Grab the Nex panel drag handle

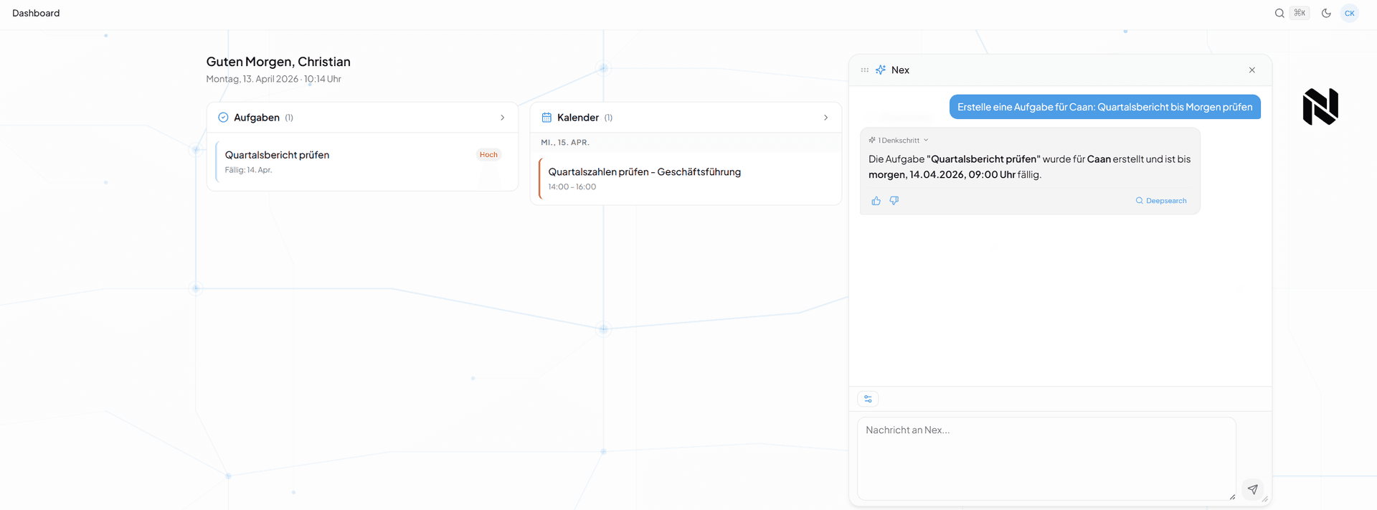click(864, 70)
